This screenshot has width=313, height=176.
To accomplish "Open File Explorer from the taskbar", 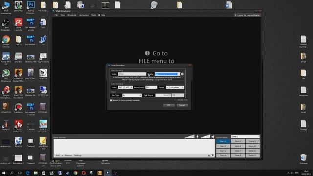I will point(36,173).
